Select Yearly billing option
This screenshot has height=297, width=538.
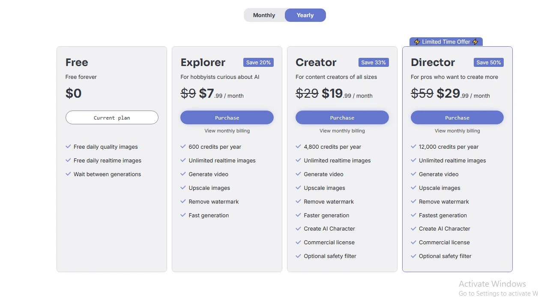[305, 15]
